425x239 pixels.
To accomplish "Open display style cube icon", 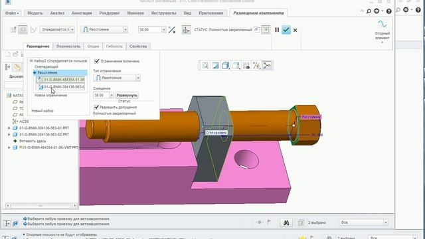I will (226, 65).
